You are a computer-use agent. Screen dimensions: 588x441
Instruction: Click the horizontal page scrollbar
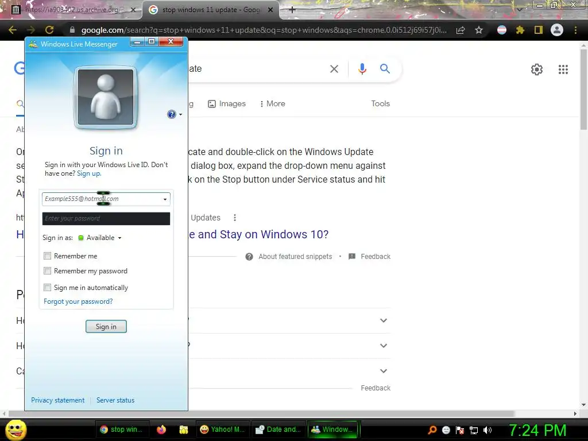[x=261, y=413]
